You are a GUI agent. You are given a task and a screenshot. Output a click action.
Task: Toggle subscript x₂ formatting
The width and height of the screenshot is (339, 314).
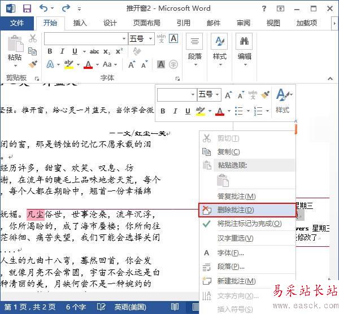(107, 51)
